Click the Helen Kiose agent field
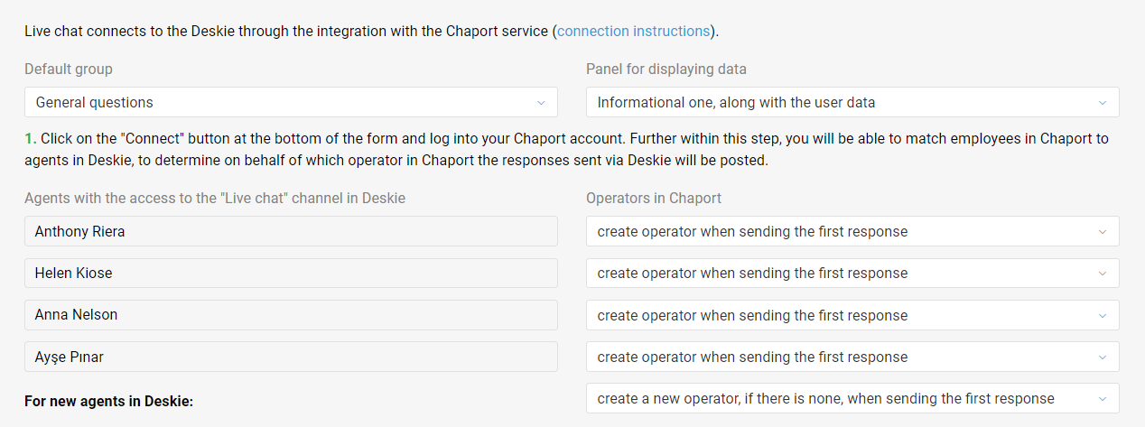Screen dimensions: 1145x427 291,273
